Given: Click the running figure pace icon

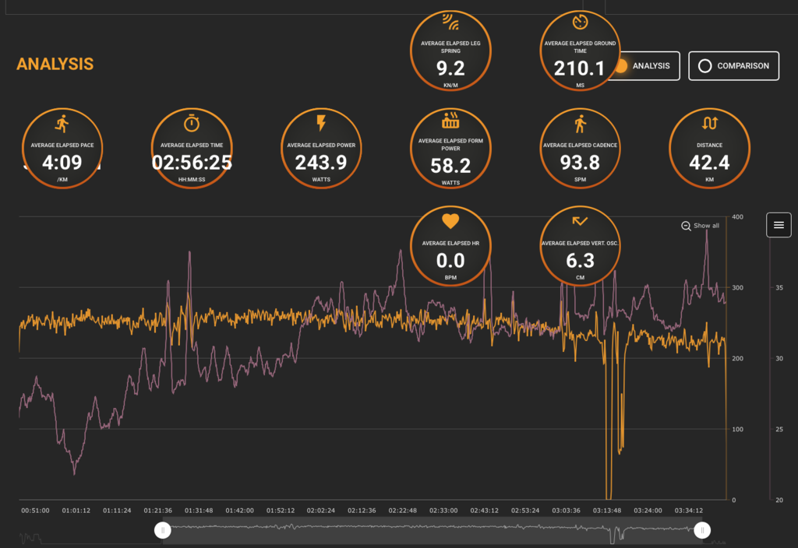Looking at the screenshot, I should (62, 124).
